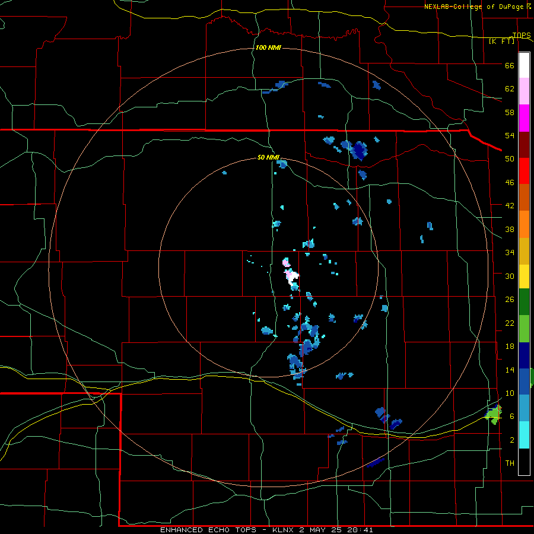
Task: Click the "14" legend value
Action: pyautogui.click(x=510, y=370)
